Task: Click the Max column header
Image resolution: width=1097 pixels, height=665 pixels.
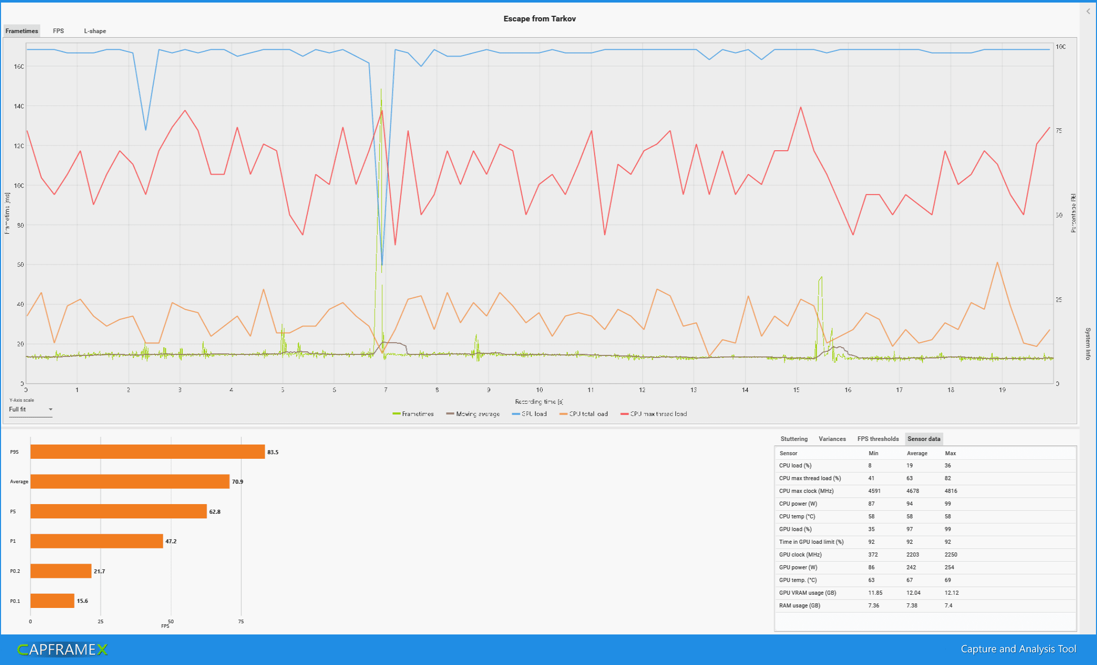Action: (x=950, y=453)
